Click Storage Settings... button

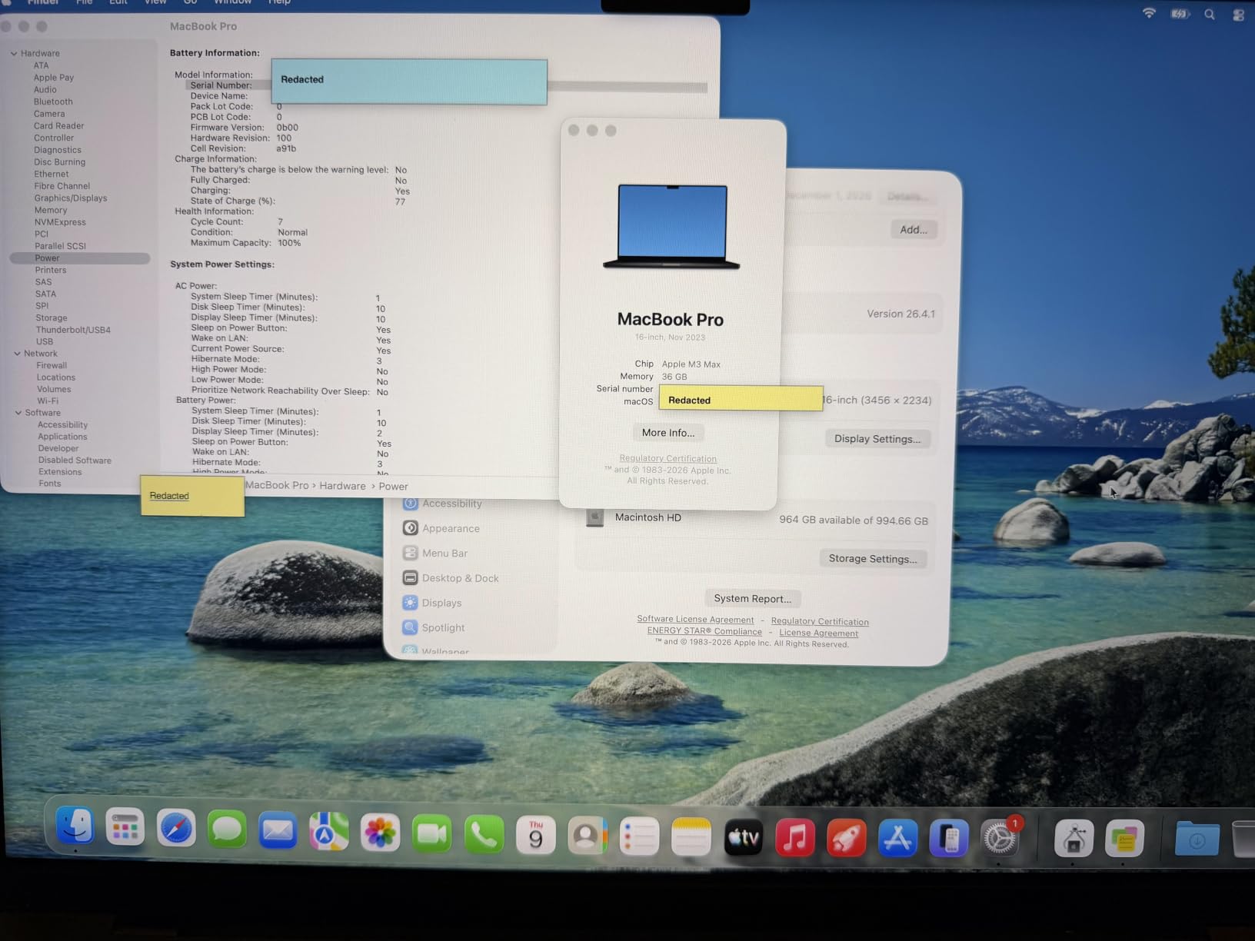(x=873, y=559)
